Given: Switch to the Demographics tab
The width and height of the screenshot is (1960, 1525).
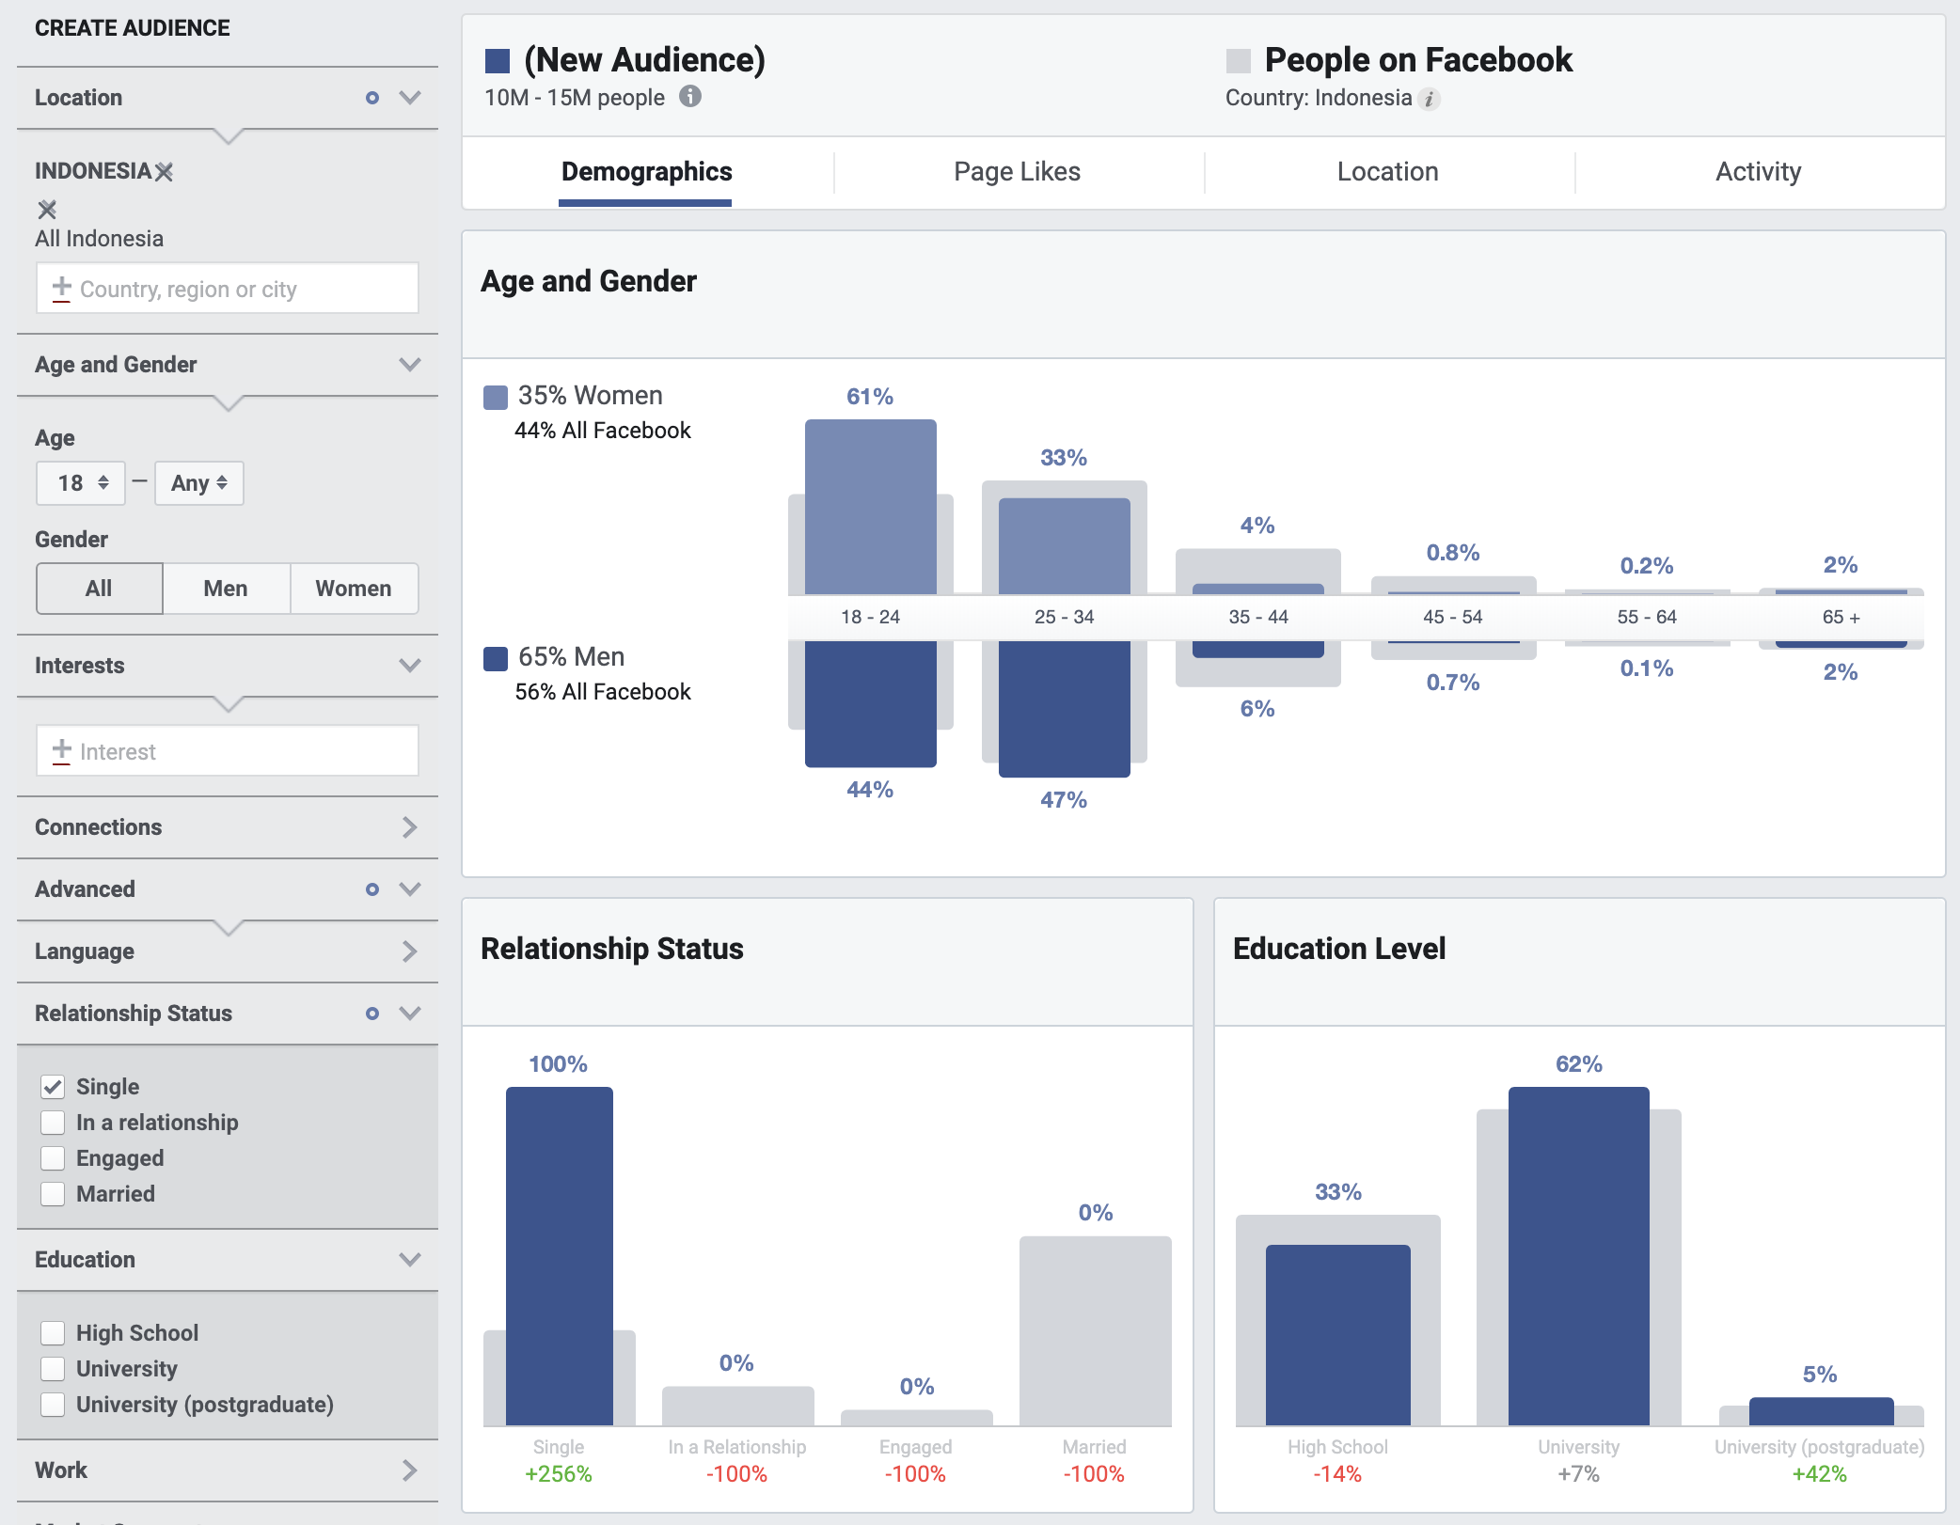Looking at the screenshot, I should point(647,172).
